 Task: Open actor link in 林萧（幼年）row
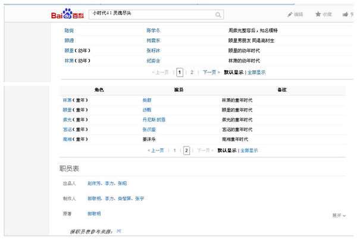[154, 61]
